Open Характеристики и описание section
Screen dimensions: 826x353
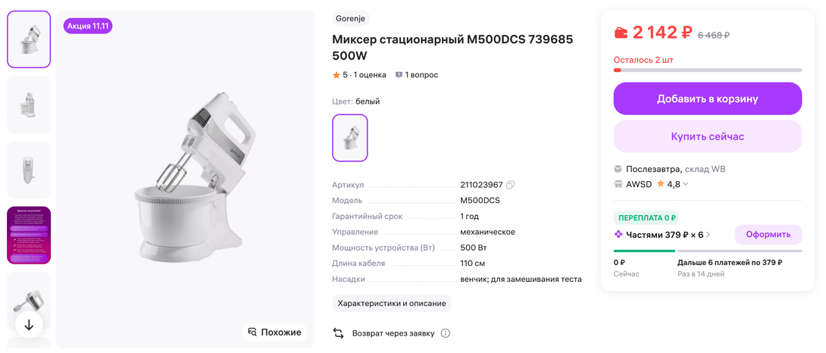pos(392,303)
